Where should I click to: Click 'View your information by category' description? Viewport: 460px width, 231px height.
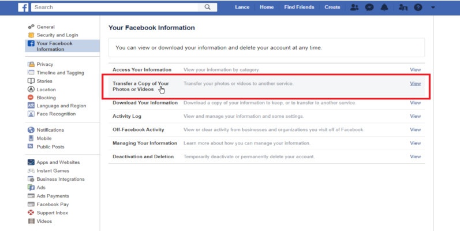[x=221, y=69]
